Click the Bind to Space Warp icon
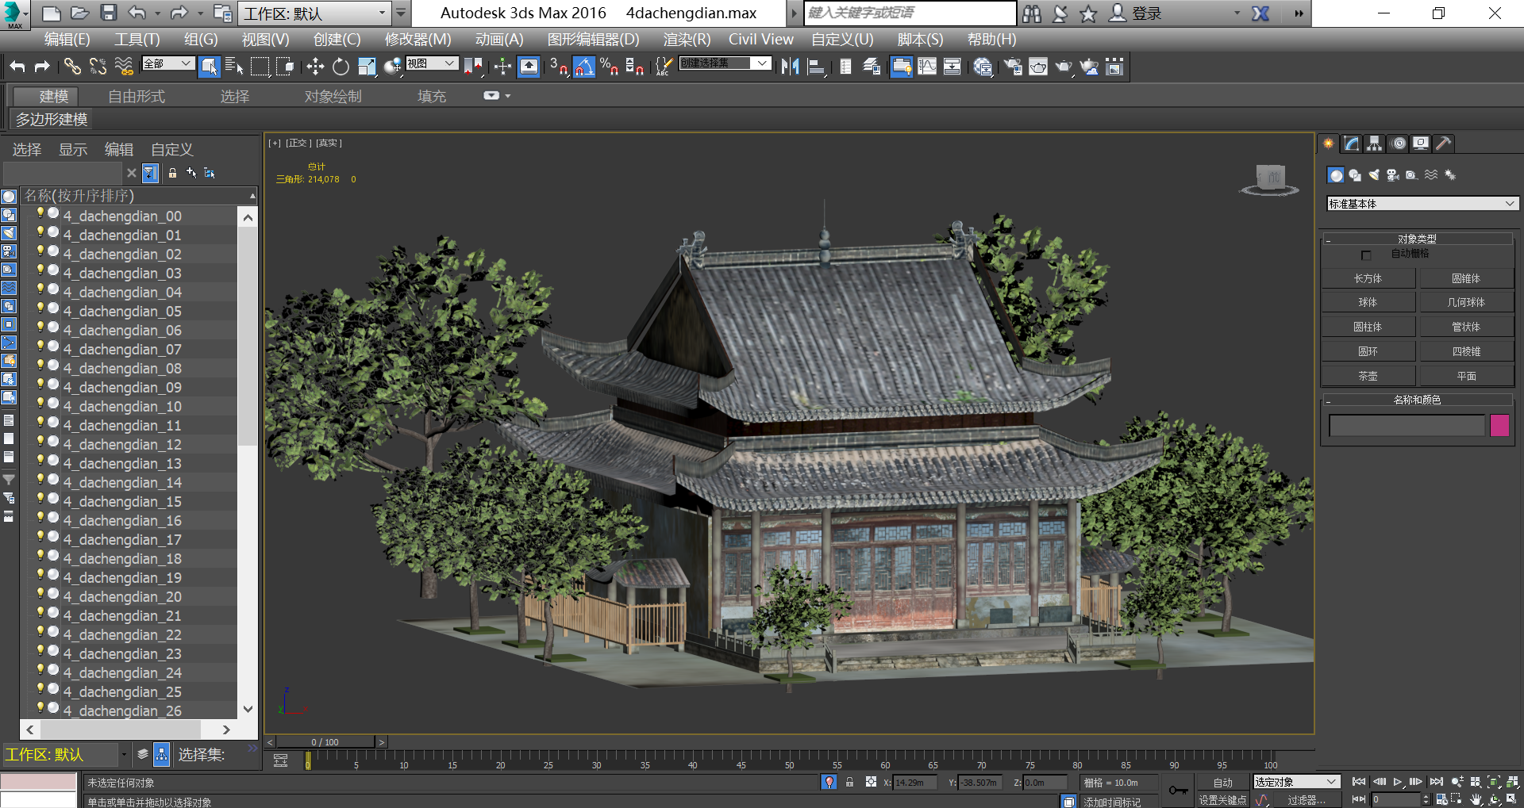 pyautogui.click(x=124, y=67)
